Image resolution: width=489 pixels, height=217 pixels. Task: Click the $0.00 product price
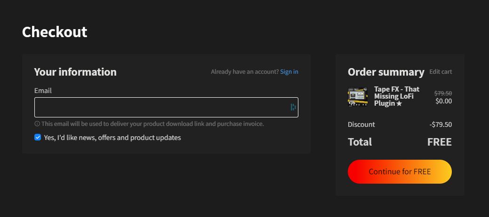tap(443, 101)
